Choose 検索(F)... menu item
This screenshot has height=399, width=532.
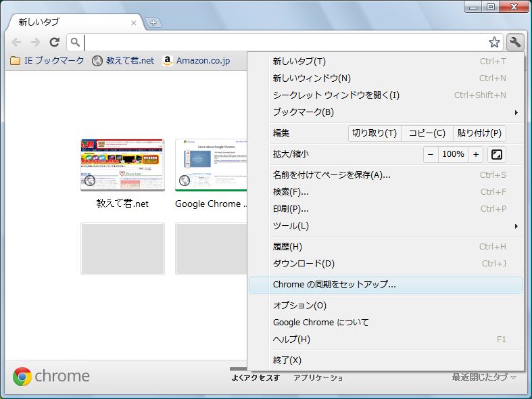(x=386, y=192)
